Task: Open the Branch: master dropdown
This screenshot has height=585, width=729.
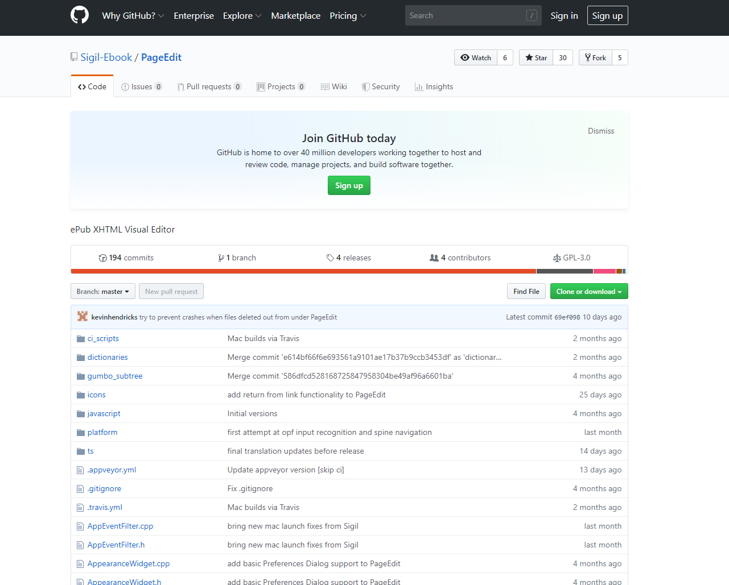Action: [103, 291]
